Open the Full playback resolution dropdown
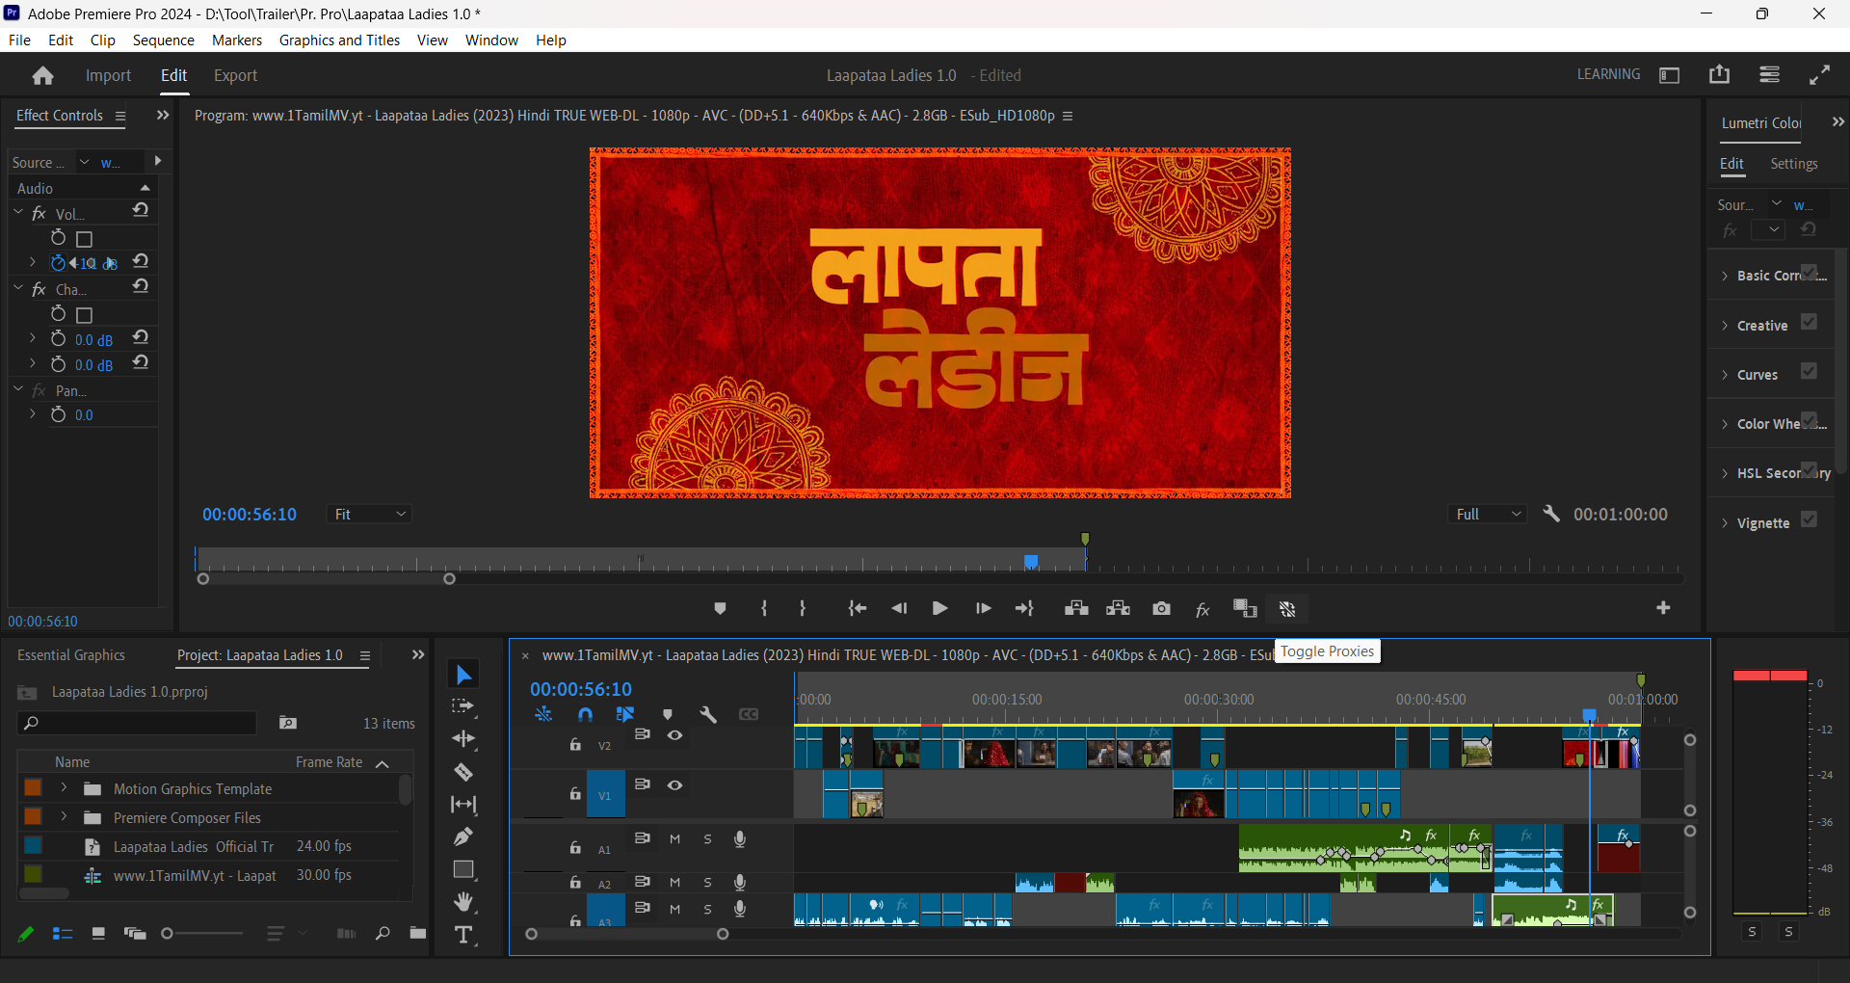Image resolution: width=1850 pixels, height=983 pixels. pos(1488,515)
